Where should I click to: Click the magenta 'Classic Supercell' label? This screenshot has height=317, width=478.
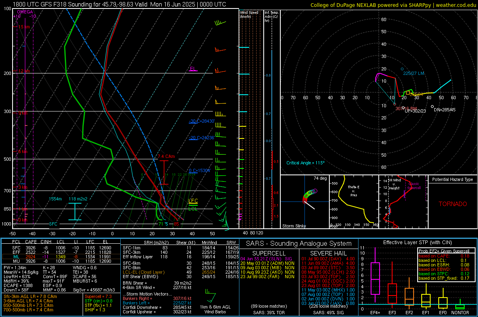point(414,186)
